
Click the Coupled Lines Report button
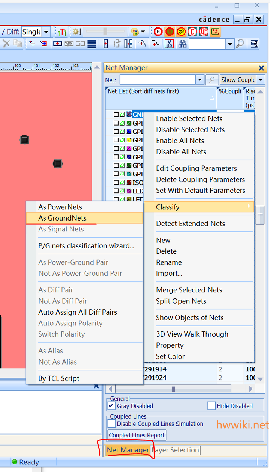coord(137,435)
